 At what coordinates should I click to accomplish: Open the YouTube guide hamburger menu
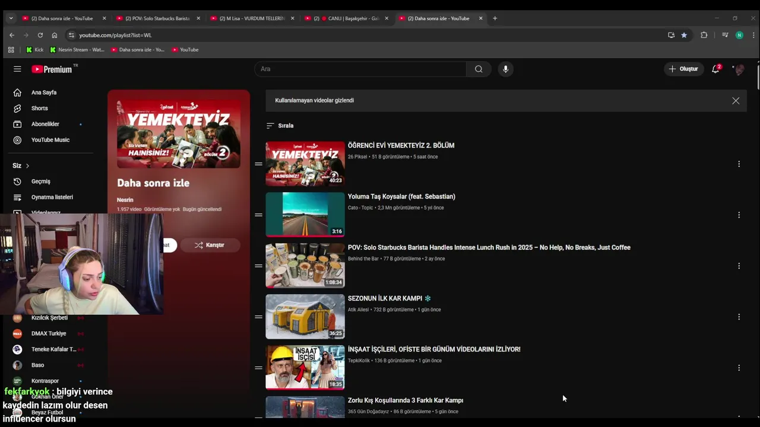17,69
